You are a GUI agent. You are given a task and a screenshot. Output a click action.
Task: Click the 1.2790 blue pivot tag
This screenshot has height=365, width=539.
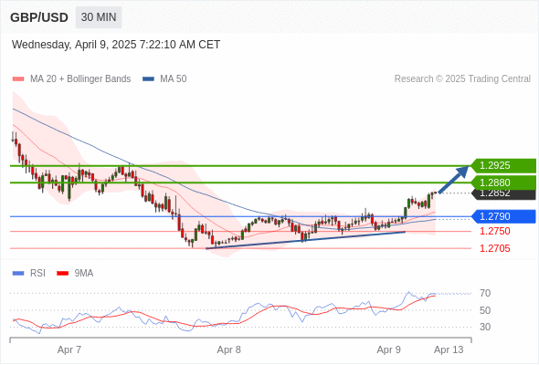click(503, 216)
